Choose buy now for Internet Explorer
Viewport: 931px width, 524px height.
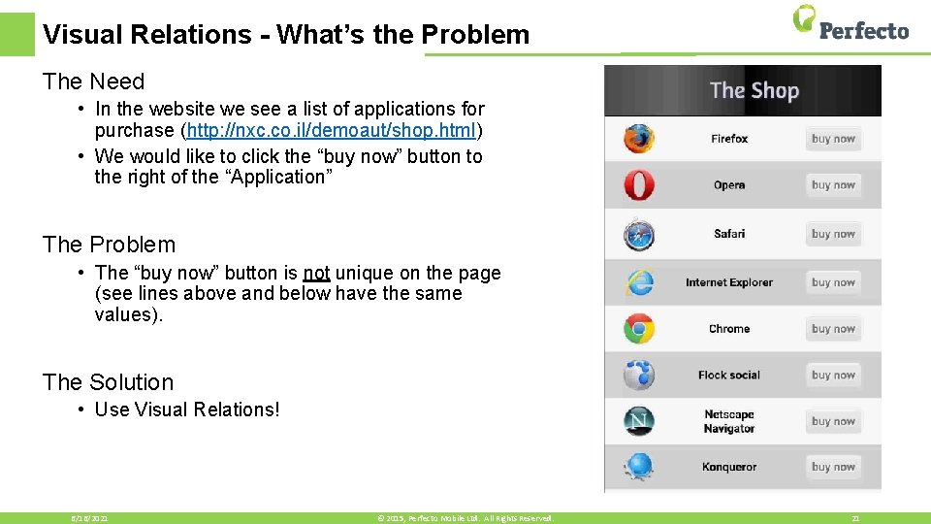click(x=833, y=282)
